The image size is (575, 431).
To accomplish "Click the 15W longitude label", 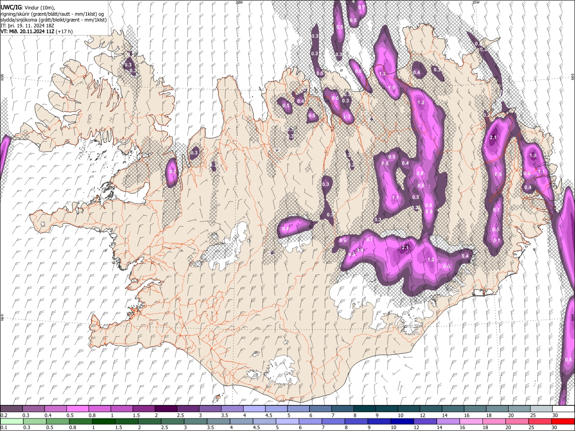I will coord(476,2).
